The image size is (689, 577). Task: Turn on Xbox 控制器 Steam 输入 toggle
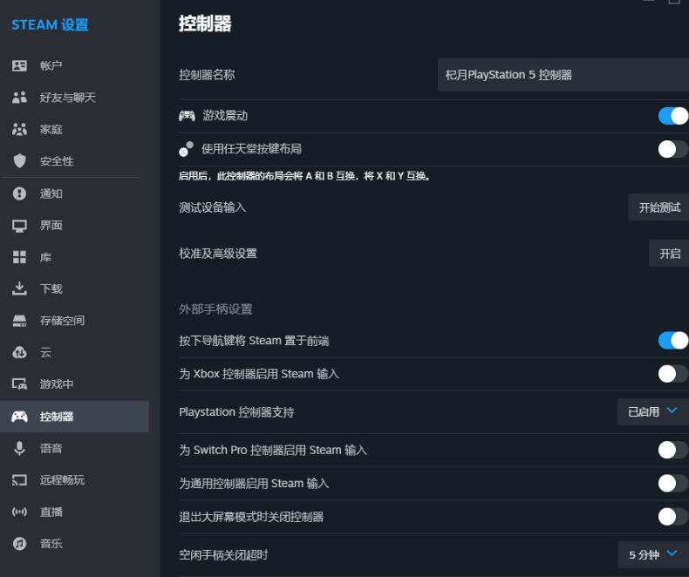[672, 374]
